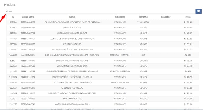This screenshot has width=203, height=110.
Task: Click the Nome column header
Action: (72, 17)
